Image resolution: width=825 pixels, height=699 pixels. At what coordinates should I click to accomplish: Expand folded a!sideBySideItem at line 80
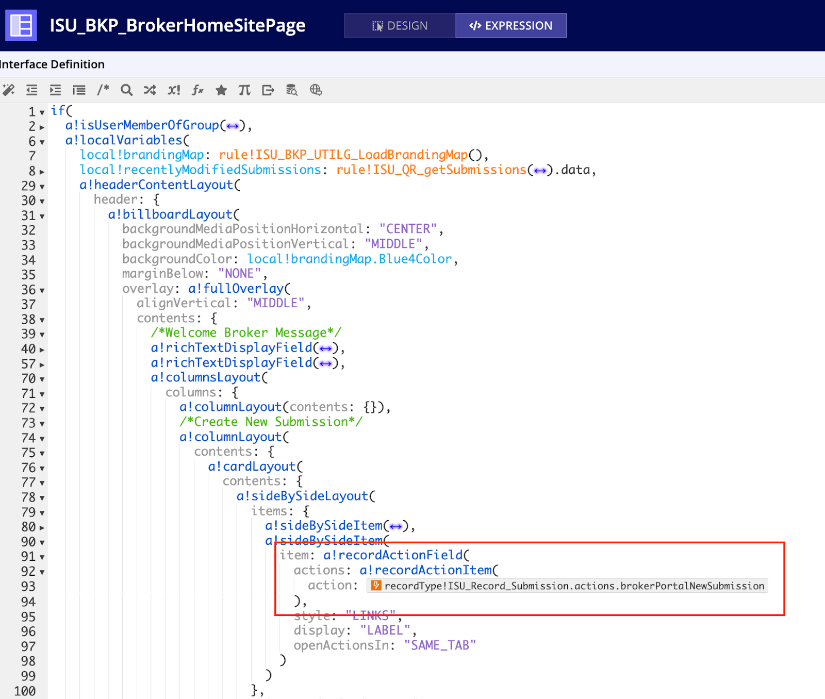(x=42, y=528)
